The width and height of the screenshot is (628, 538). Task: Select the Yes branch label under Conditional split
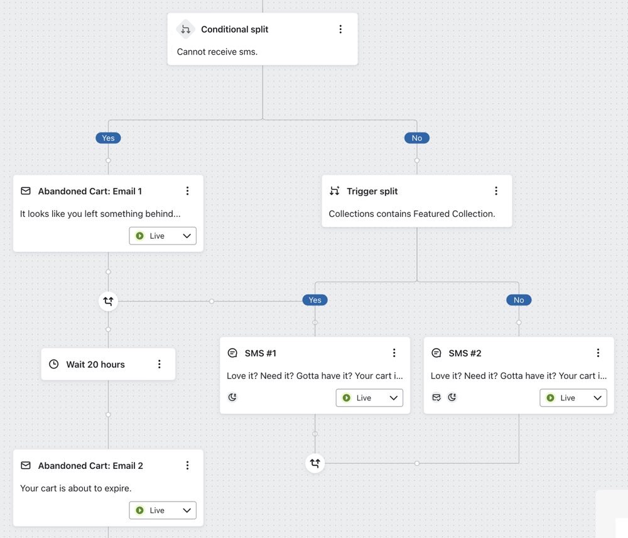(107, 138)
